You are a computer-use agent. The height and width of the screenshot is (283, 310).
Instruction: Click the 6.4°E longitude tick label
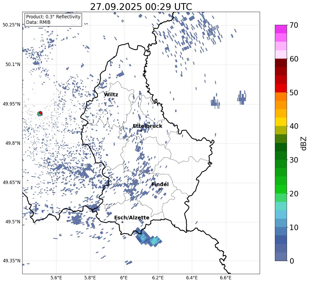click(x=192, y=277)
